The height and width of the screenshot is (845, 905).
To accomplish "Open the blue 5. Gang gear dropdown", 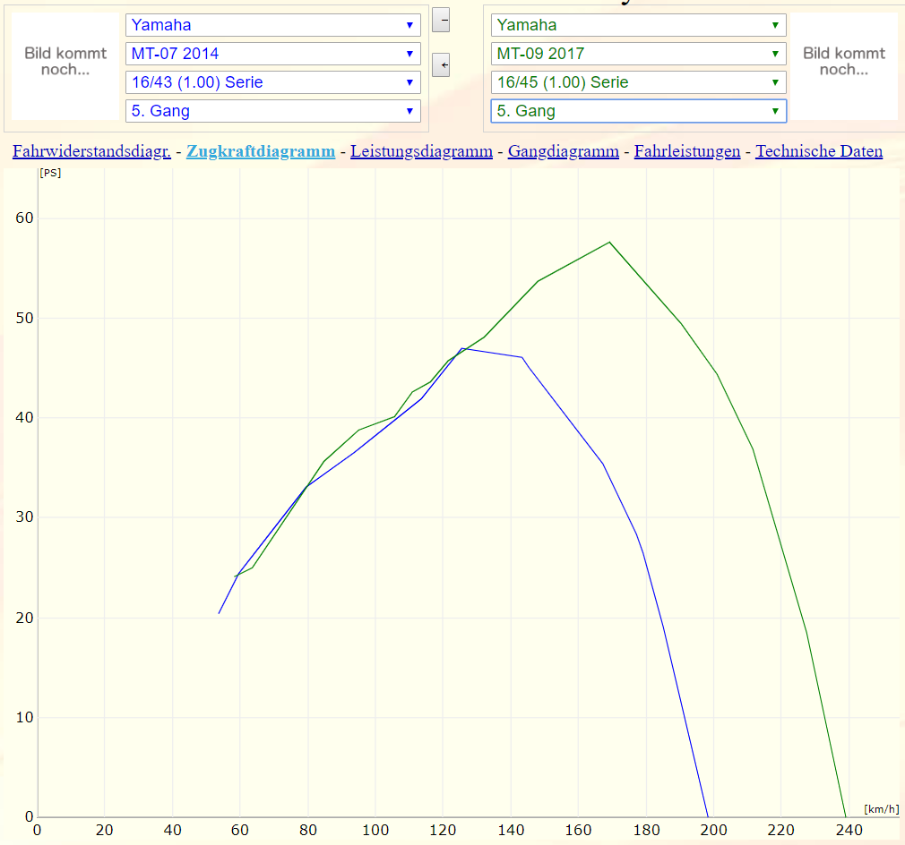I will coord(272,111).
